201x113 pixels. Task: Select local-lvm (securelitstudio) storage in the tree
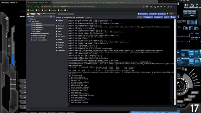tap(40, 40)
